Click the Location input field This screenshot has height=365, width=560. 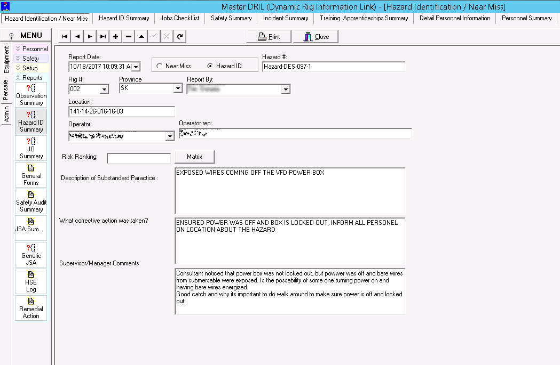tap(121, 111)
